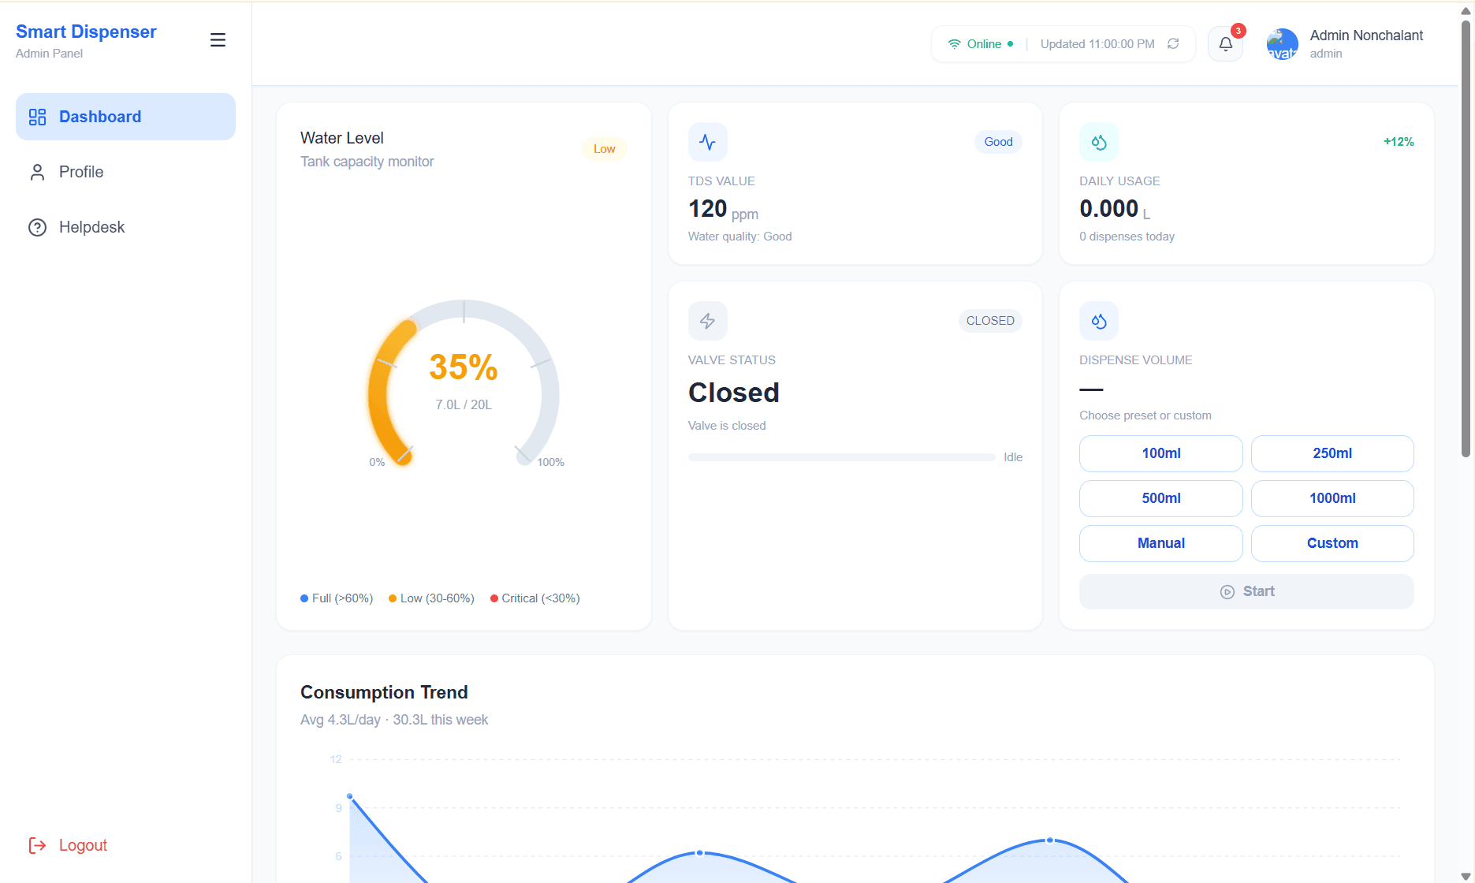
Task: Click the 120 ppm TDS value
Action: click(723, 209)
